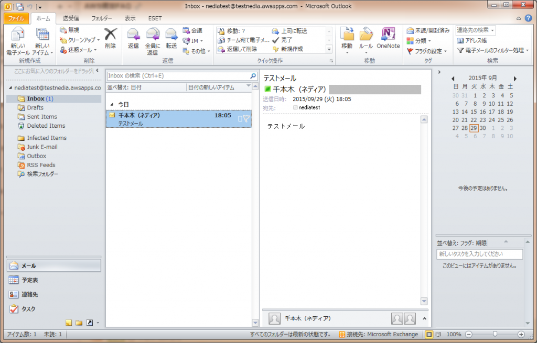537x343 pixels.
Task: Toggle category box on 千本木 message
Action: tap(240, 119)
